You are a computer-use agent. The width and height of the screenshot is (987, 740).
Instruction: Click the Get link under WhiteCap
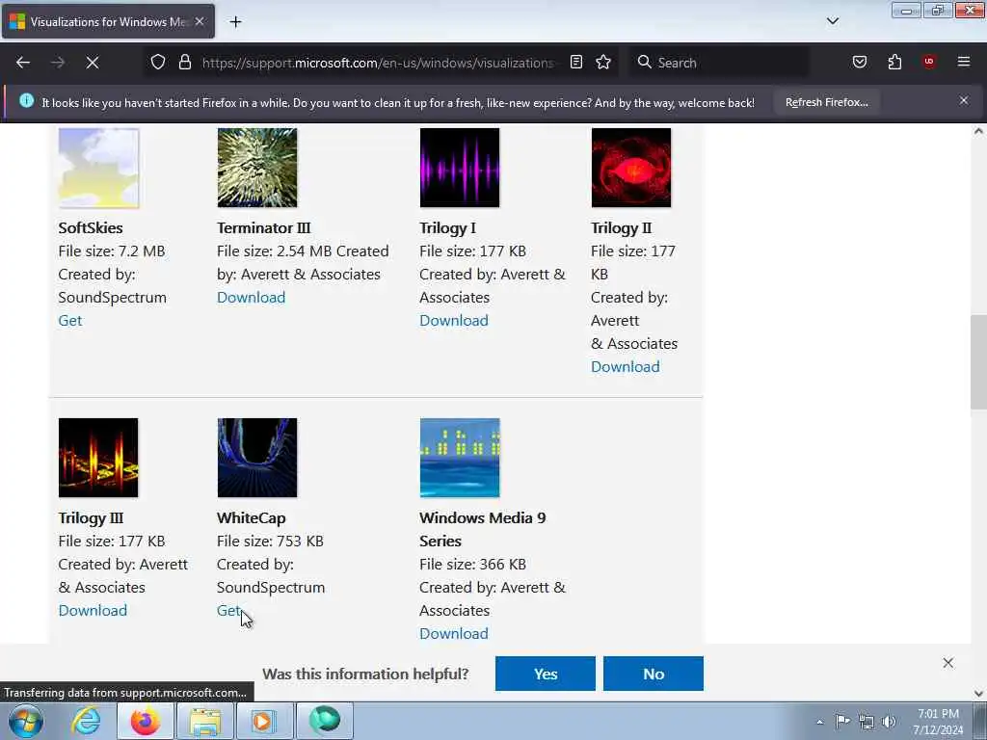[x=228, y=610]
